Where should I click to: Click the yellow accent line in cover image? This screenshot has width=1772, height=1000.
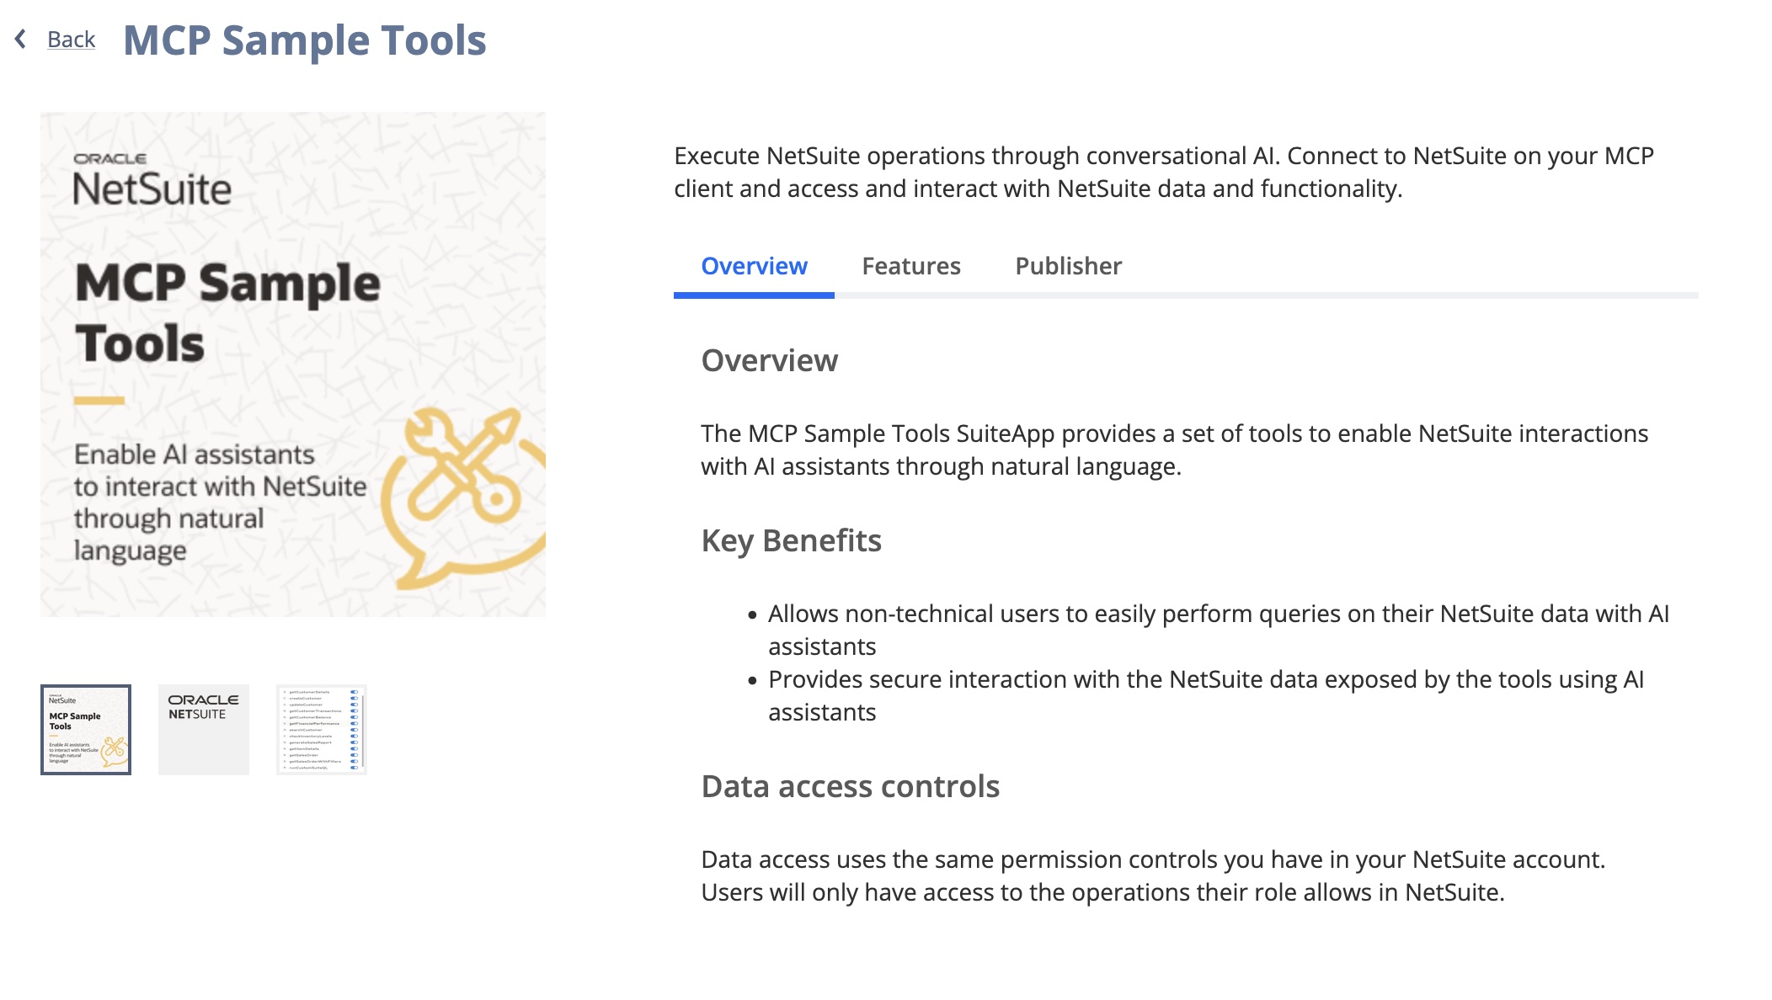[99, 401]
